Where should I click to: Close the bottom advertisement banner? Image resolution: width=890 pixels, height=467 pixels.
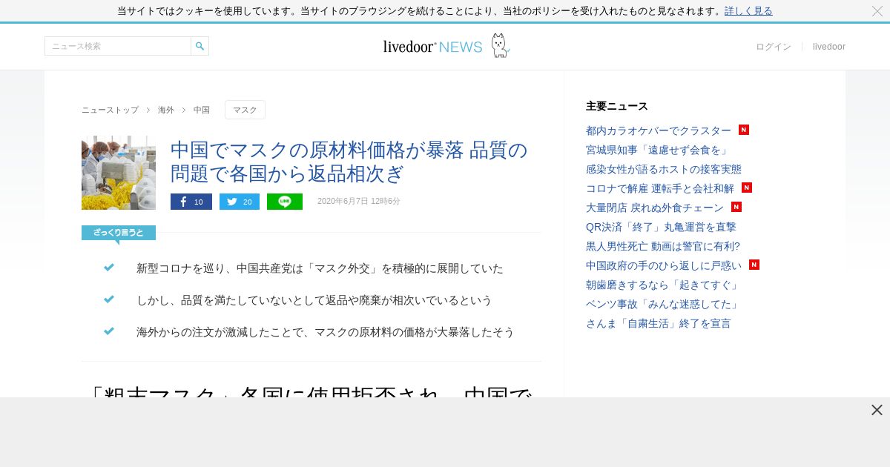click(x=877, y=410)
